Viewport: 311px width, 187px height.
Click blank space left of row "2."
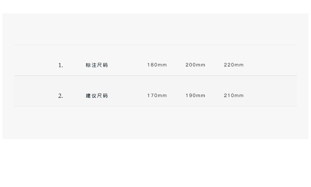click(33, 95)
